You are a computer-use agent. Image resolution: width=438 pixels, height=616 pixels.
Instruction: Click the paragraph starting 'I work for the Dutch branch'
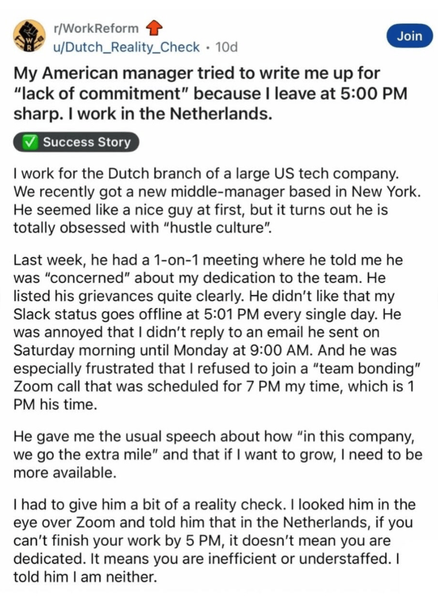point(217,201)
